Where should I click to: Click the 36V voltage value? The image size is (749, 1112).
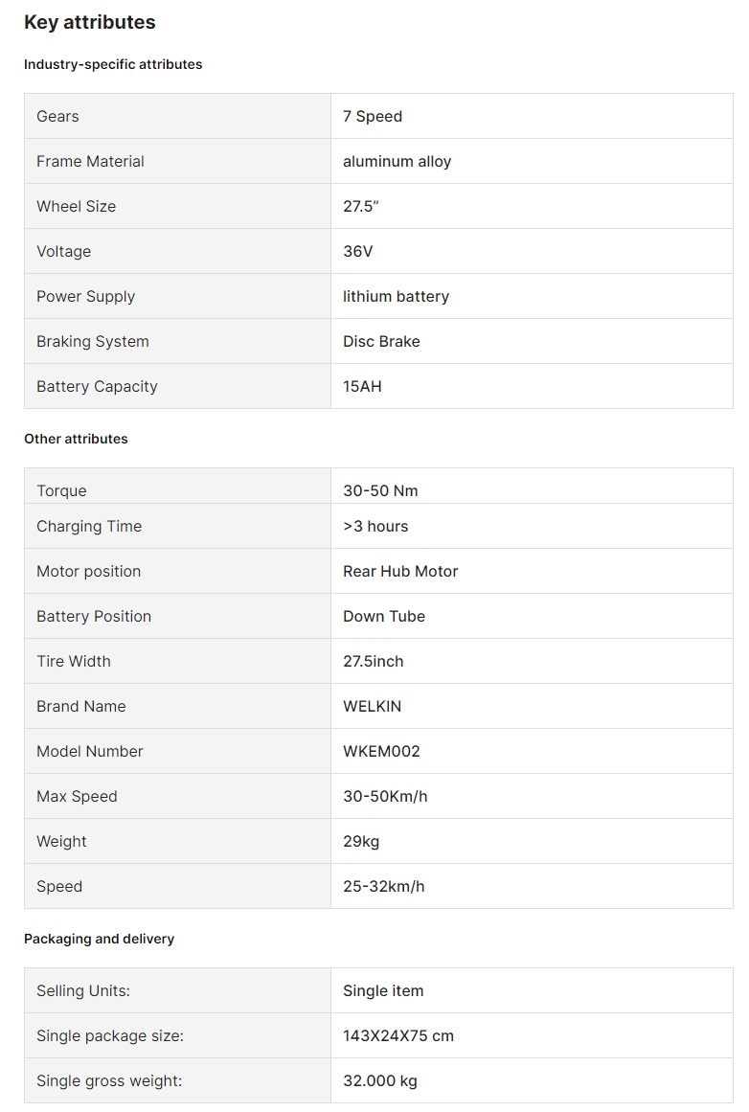pos(357,251)
